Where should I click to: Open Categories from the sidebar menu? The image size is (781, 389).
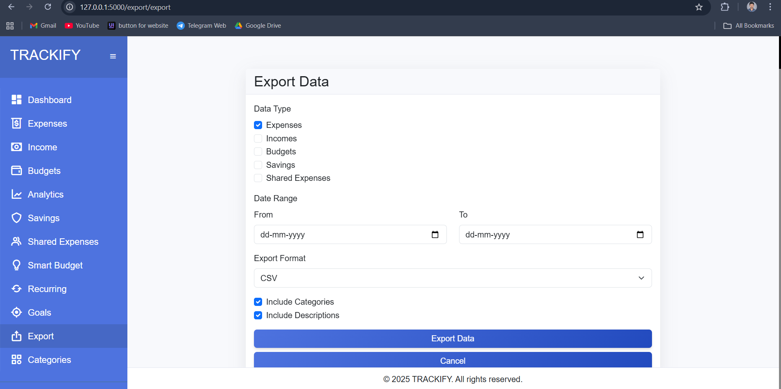point(63,360)
